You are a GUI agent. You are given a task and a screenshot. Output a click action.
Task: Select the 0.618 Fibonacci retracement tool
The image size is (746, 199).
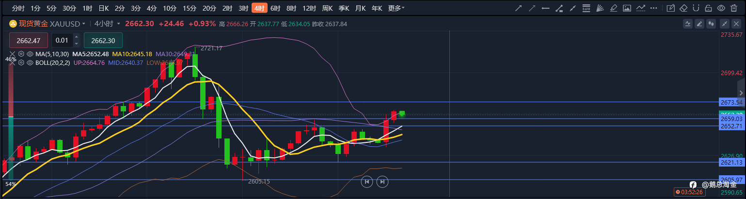(x=586, y=8)
